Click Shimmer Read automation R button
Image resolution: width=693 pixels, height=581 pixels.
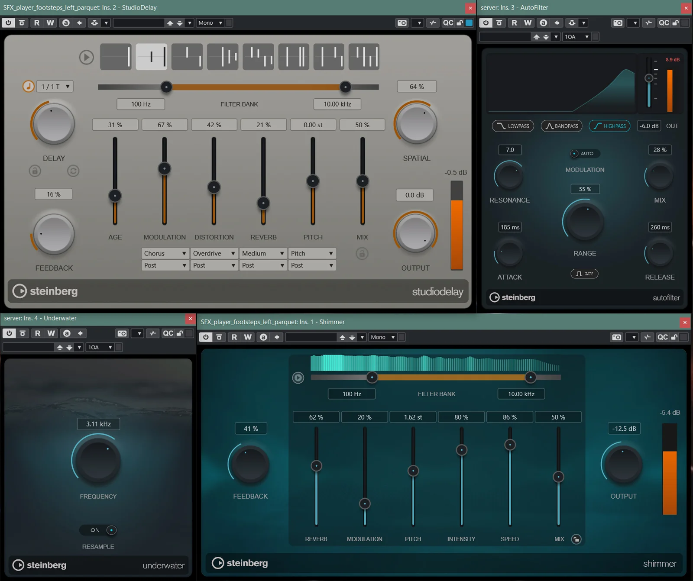(x=234, y=337)
